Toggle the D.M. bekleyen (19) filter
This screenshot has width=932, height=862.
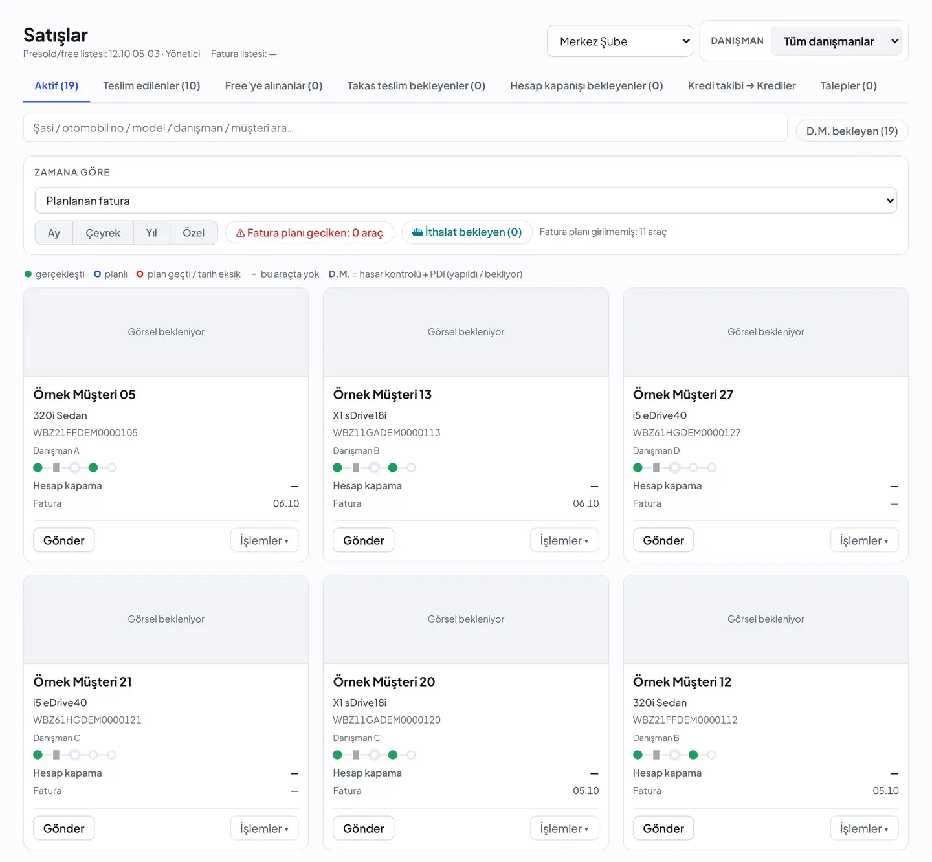pyautogui.click(x=852, y=131)
